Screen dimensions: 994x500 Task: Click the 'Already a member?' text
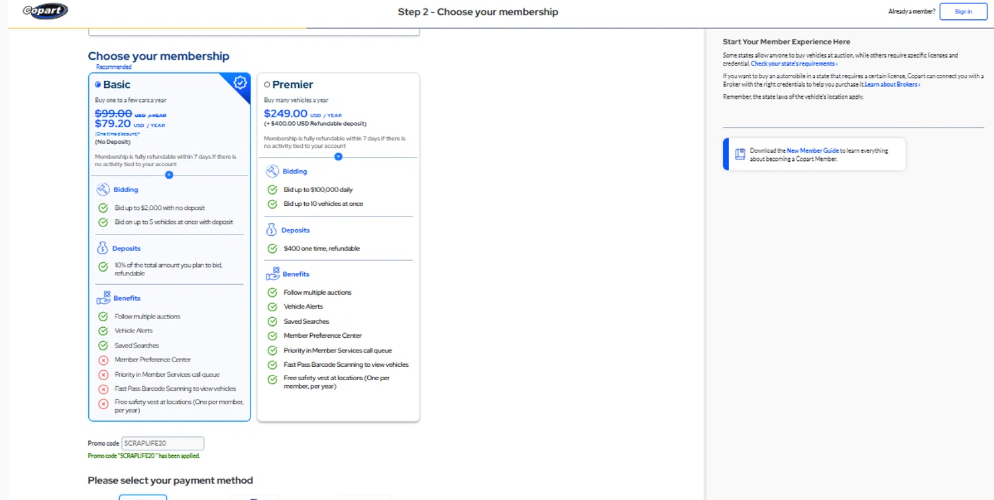pyautogui.click(x=912, y=12)
